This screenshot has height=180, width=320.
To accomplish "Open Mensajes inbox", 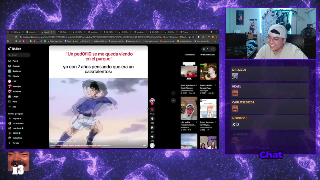I will (x=14, y=86).
